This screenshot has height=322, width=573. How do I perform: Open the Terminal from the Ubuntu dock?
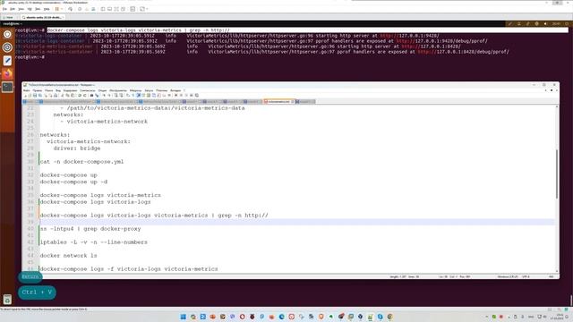point(7,88)
